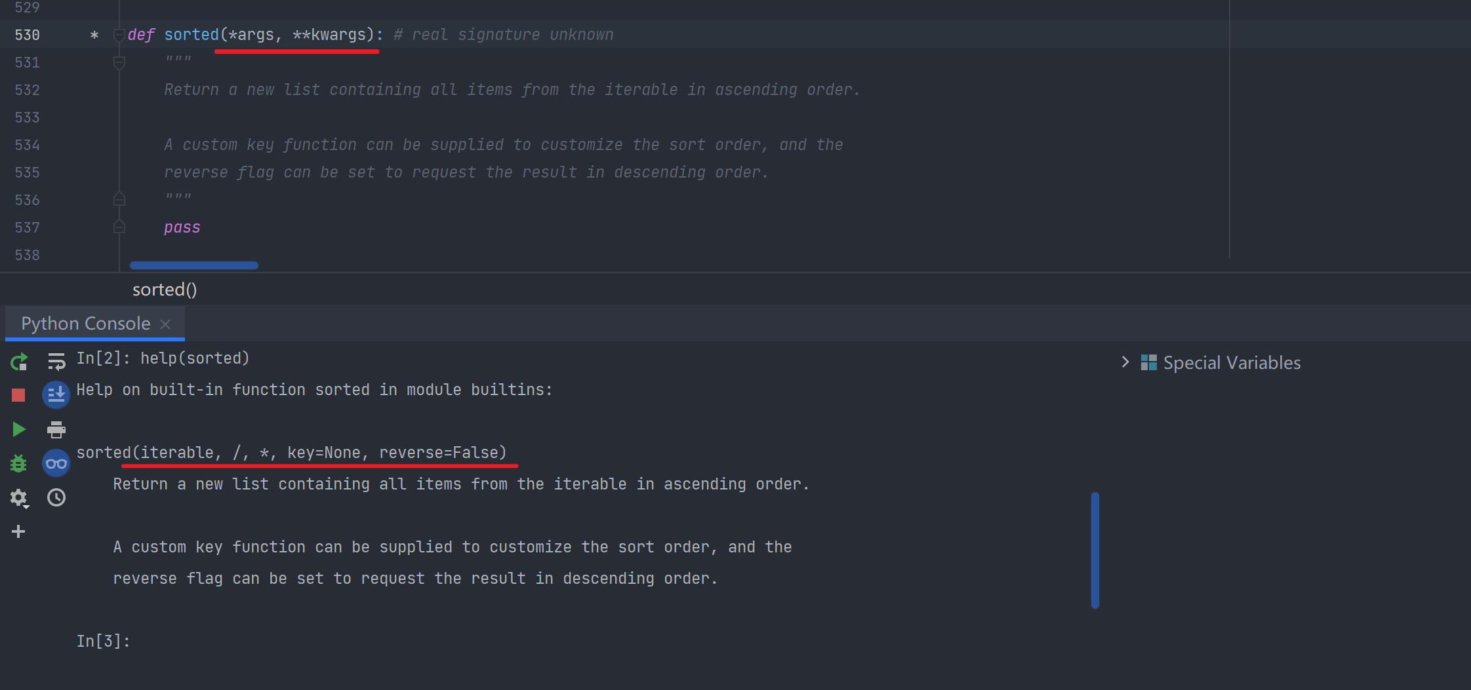The image size is (1471, 690).
Task: Click the green Execute/Run icon
Action: tap(19, 429)
